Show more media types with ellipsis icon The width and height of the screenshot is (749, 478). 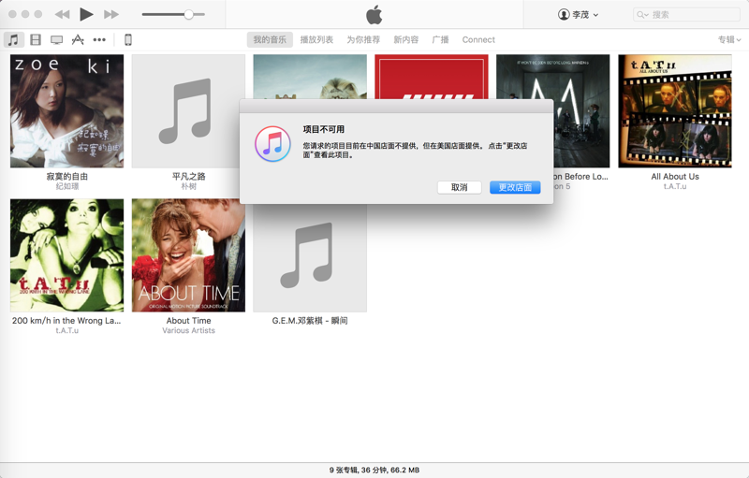tap(99, 39)
